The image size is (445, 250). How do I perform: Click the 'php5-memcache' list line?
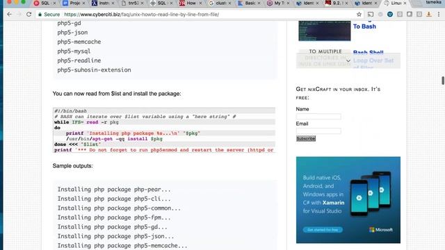click(x=79, y=42)
